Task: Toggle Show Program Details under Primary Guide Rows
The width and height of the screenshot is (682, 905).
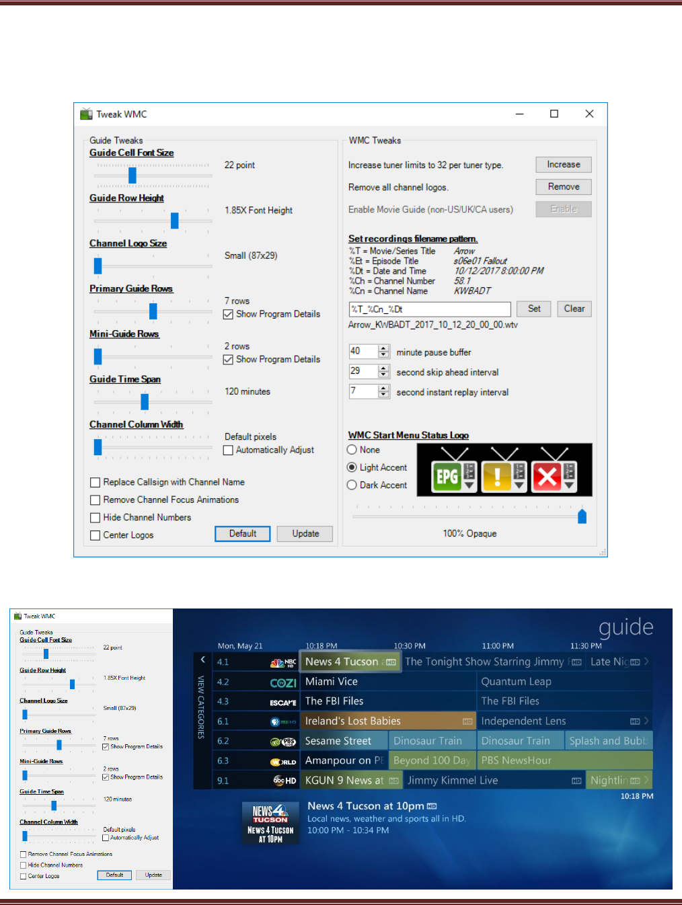Action: click(x=228, y=314)
